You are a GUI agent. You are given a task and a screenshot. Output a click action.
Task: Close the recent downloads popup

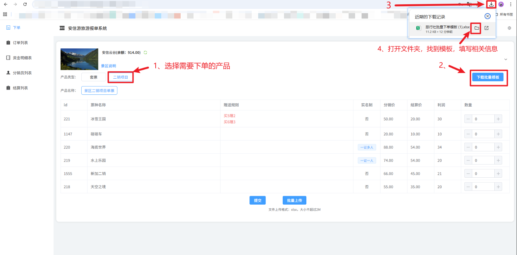[488, 16]
